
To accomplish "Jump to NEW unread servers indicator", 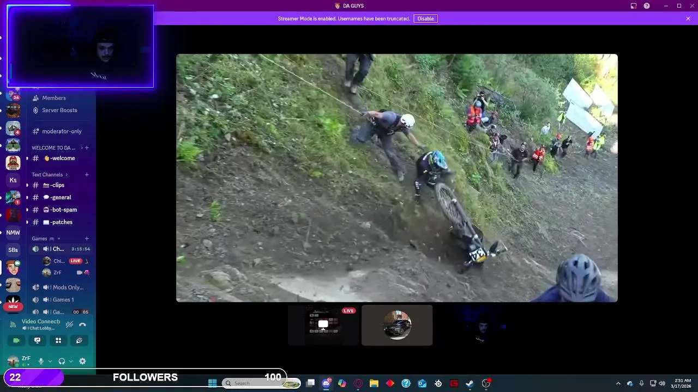I will (13, 307).
